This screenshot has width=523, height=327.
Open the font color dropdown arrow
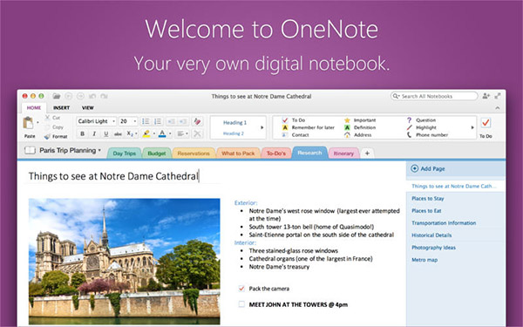[x=170, y=133]
